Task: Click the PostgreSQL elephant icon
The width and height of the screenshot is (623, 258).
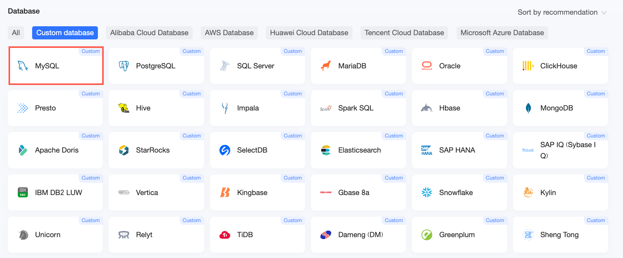Action: [x=124, y=66]
